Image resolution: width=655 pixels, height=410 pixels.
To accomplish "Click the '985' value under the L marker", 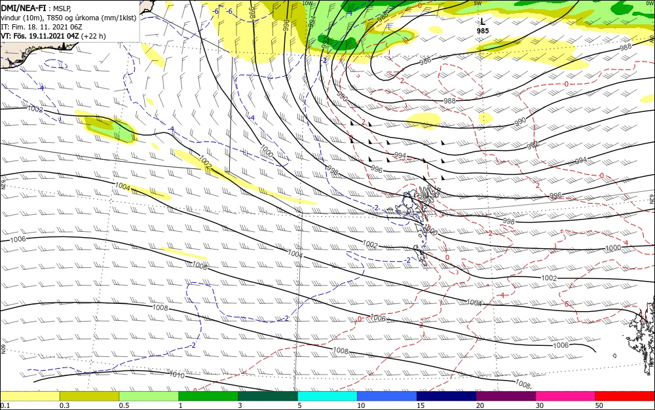I will [x=483, y=31].
